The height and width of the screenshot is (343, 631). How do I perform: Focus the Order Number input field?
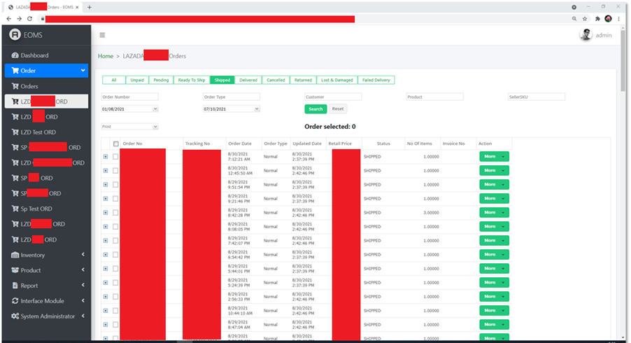[x=129, y=97]
